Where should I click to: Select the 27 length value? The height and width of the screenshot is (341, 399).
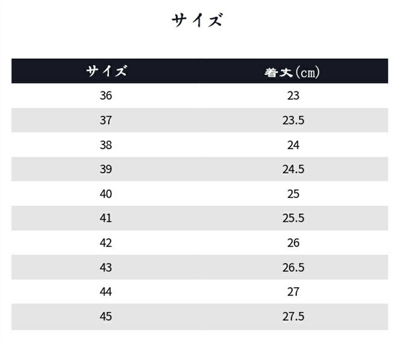point(293,292)
